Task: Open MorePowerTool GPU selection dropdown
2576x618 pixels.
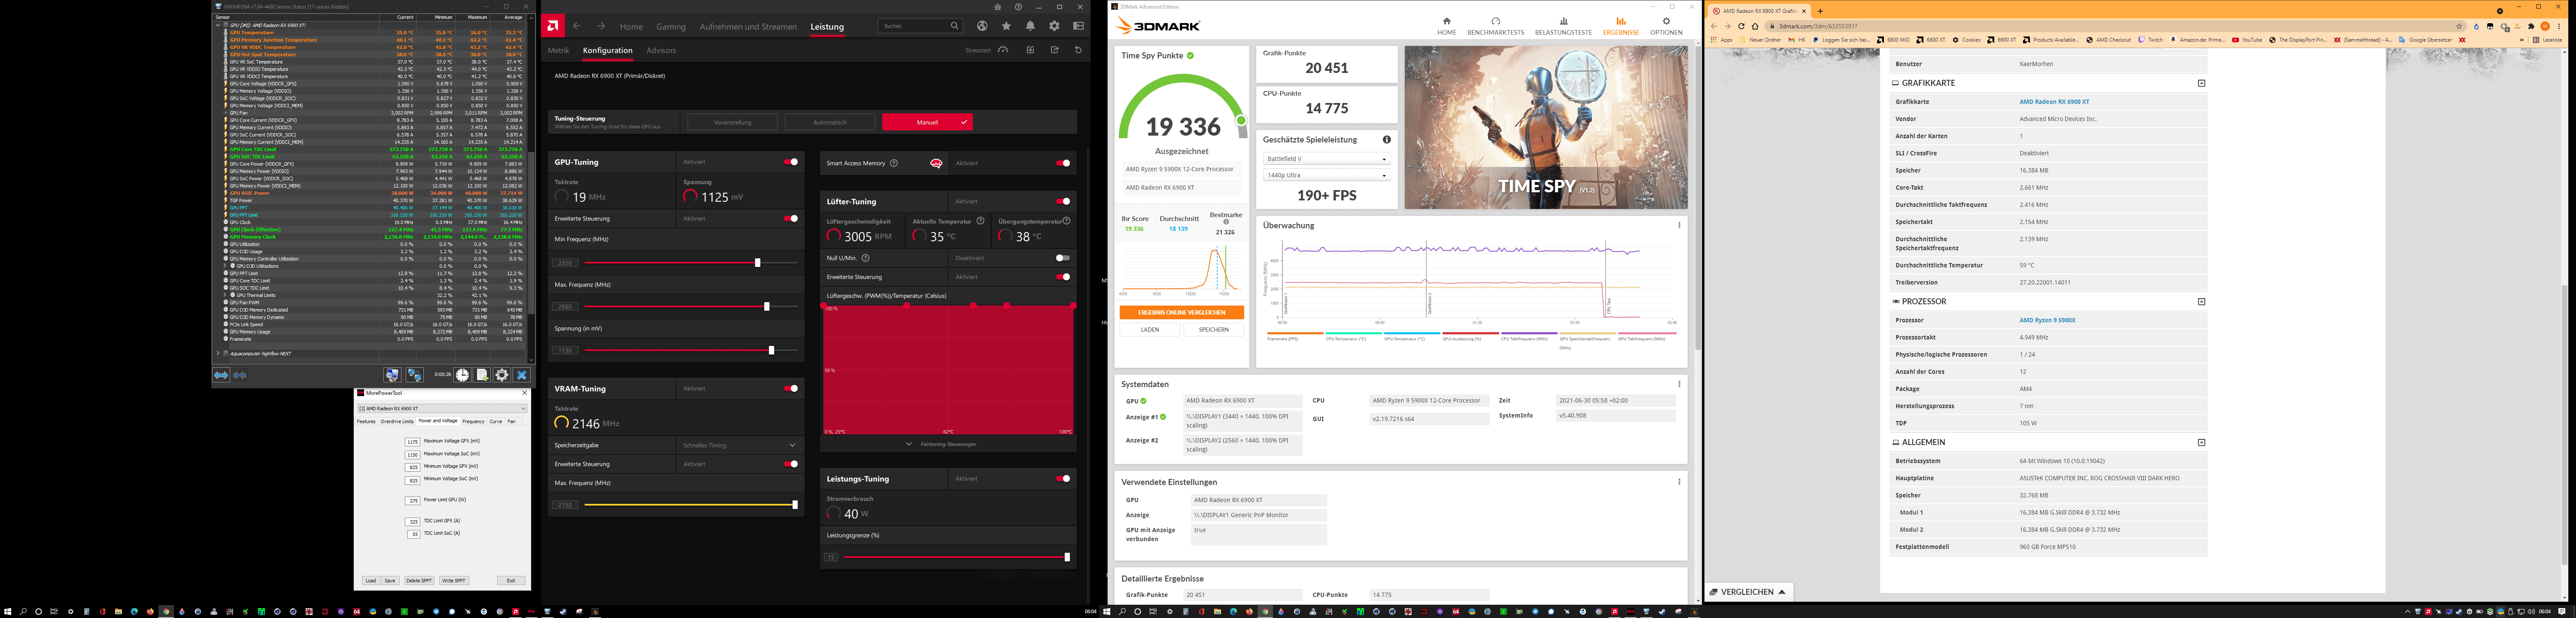Action: click(442, 408)
